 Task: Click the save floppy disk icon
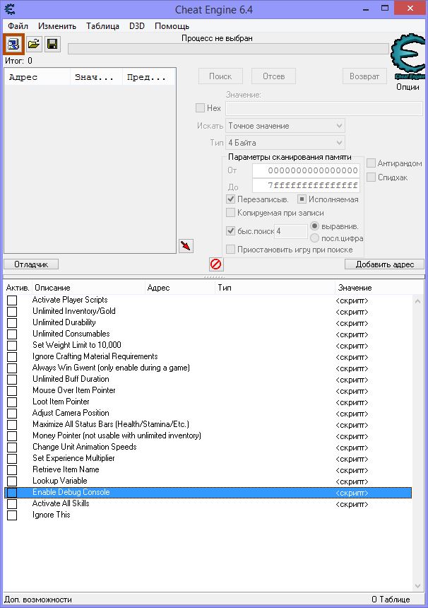pos(52,44)
